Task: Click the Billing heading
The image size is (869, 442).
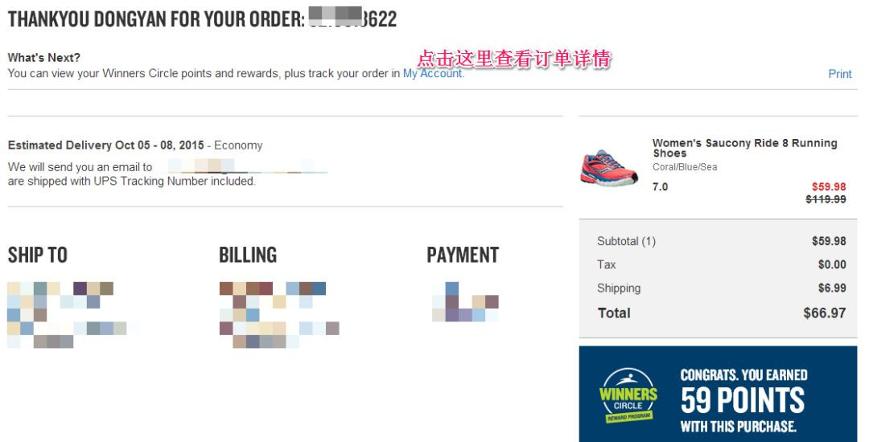Action: point(248,255)
